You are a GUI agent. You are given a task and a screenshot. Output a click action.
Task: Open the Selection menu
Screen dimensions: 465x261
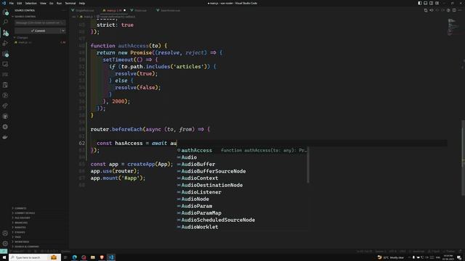(x=31, y=3)
